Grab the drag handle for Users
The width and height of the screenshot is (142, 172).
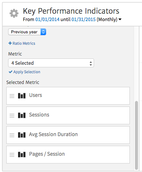[x=12, y=96]
